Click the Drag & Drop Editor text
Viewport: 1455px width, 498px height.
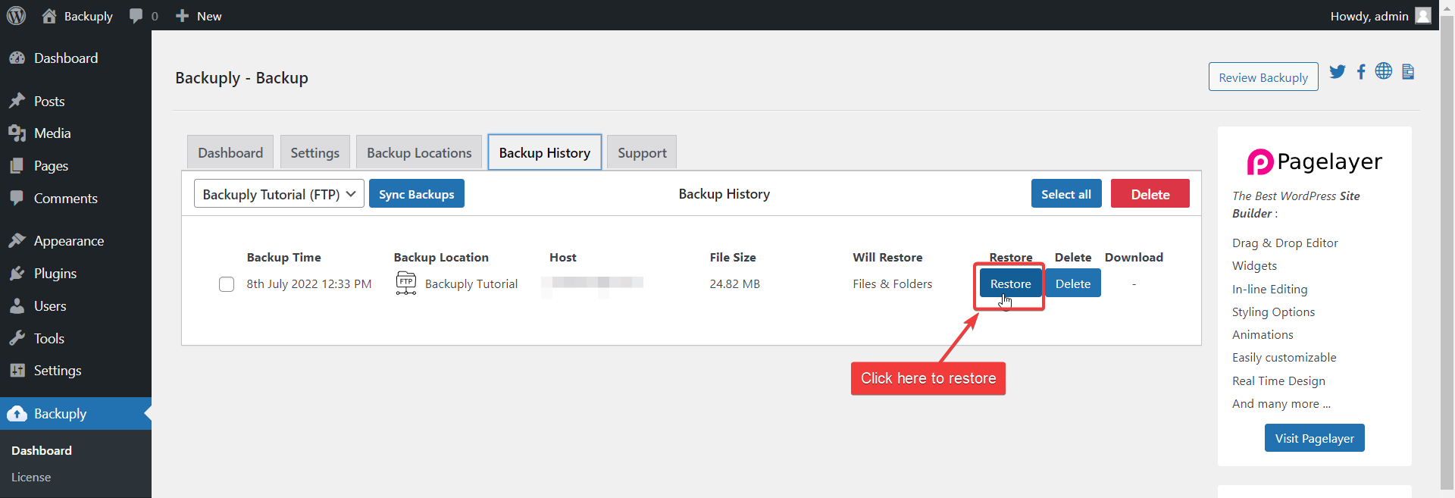[1284, 243]
